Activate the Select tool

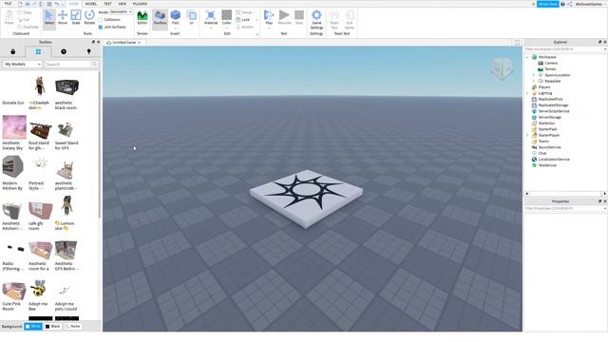(x=49, y=18)
